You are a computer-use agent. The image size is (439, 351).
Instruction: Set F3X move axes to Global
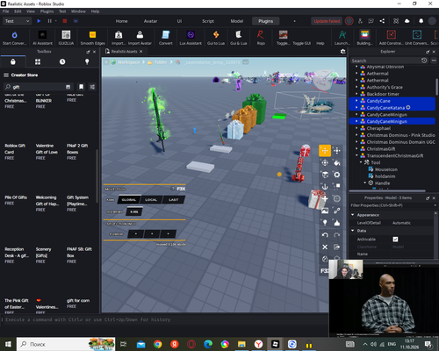point(129,200)
